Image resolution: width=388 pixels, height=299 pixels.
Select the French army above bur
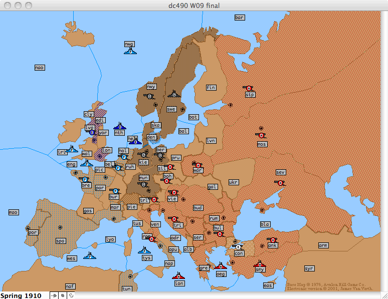pyautogui.click(x=115, y=191)
